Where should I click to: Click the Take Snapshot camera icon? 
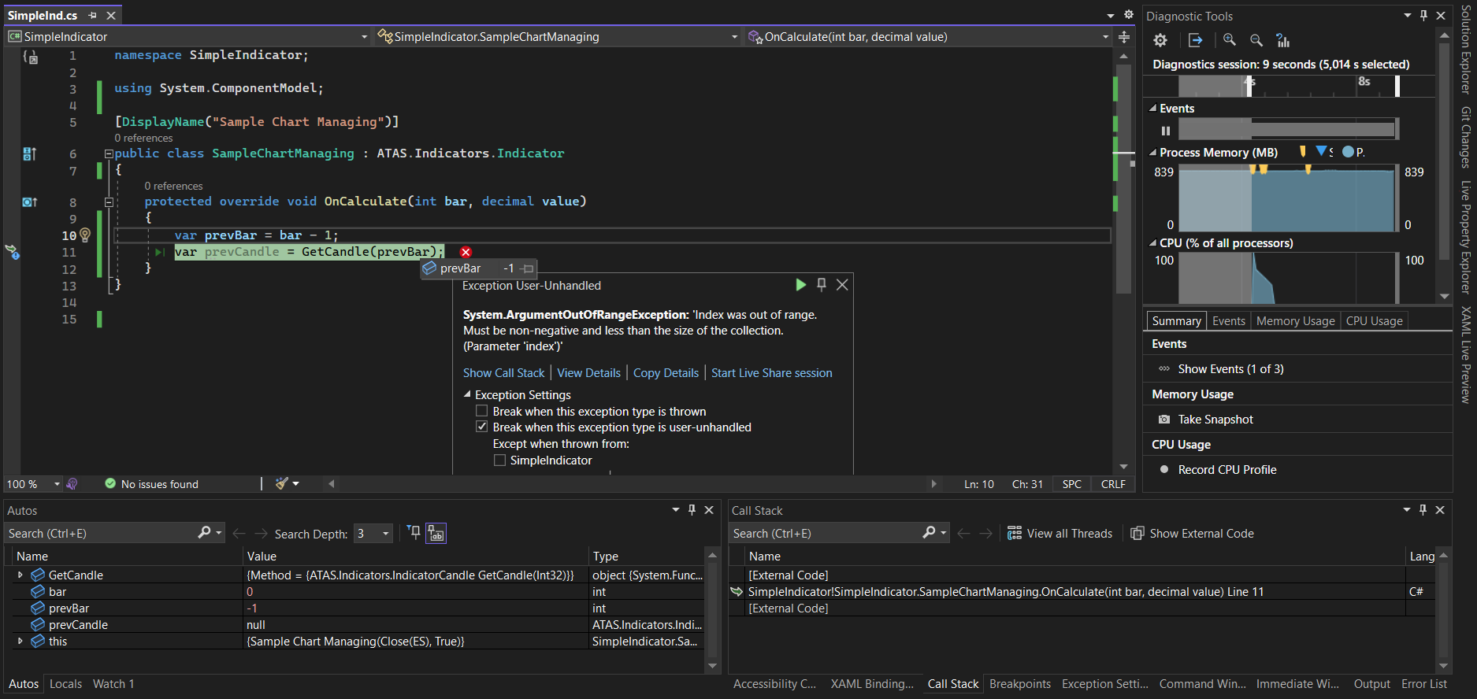pos(1164,420)
